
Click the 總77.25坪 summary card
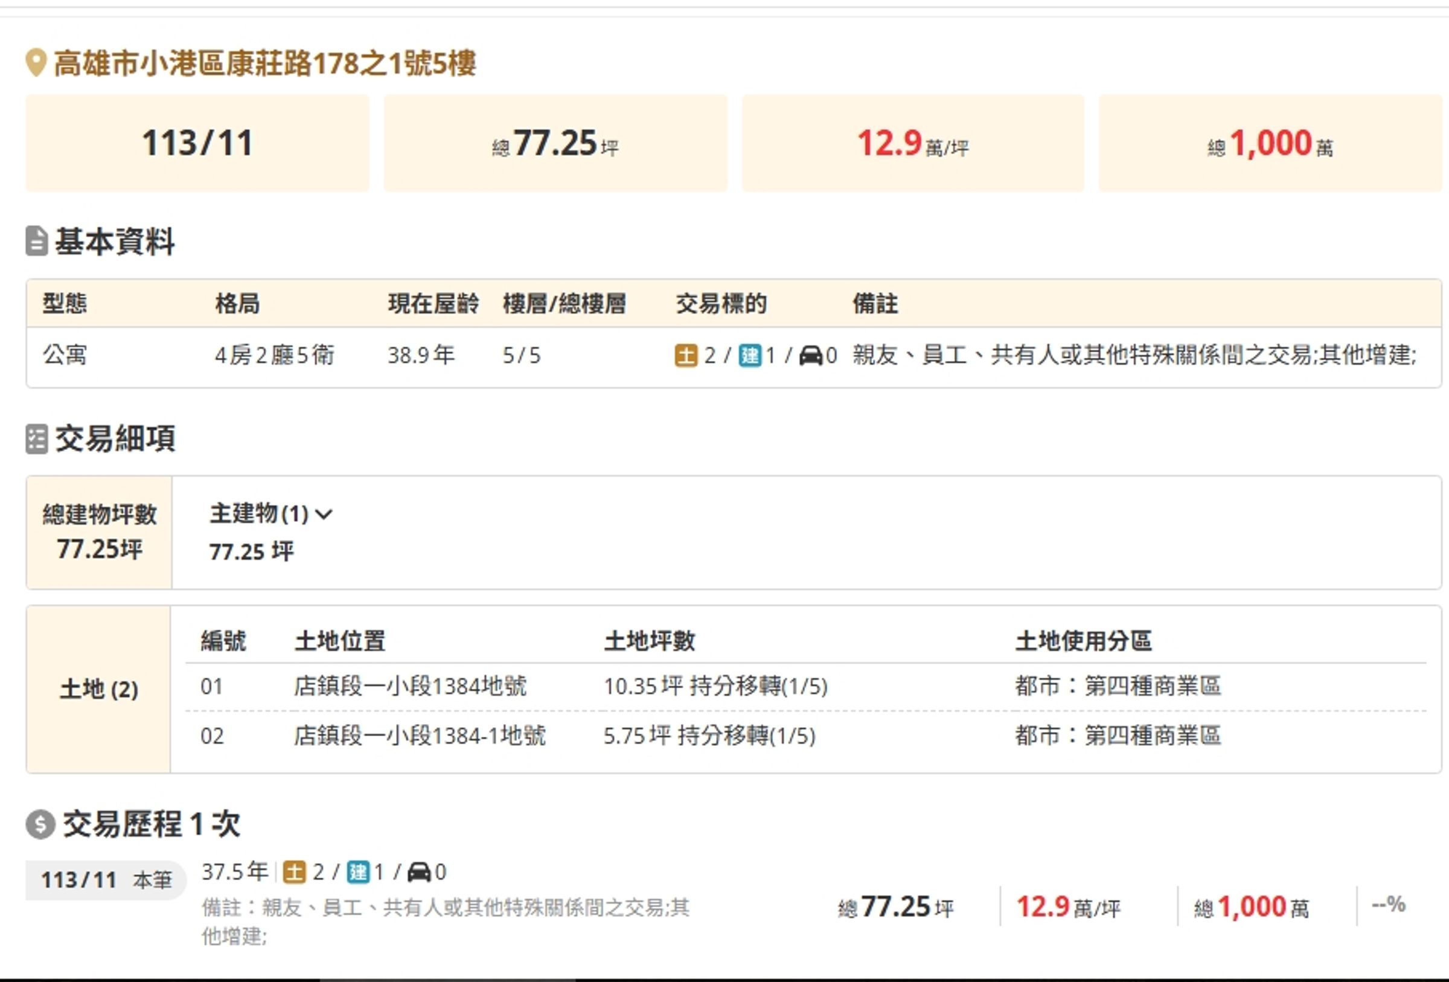555,143
